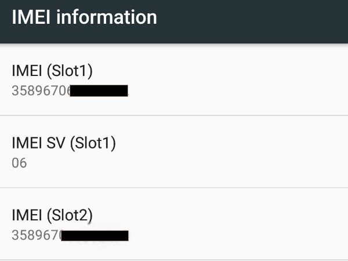This screenshot has height=261, width=348.
Task: Click the "SV" text in the second row
Action: (56, 143)
